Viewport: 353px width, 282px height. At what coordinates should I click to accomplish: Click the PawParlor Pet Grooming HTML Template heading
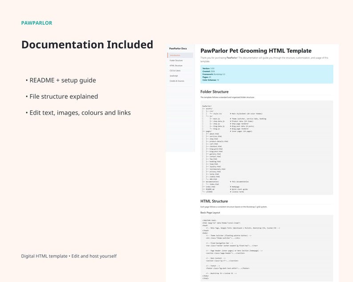tap(256, 51)
